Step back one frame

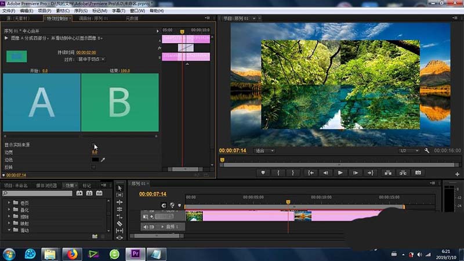click(325, 173)
